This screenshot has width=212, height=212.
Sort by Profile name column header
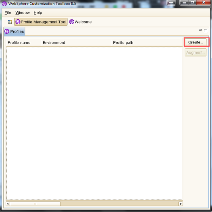[x=23, y=43]
